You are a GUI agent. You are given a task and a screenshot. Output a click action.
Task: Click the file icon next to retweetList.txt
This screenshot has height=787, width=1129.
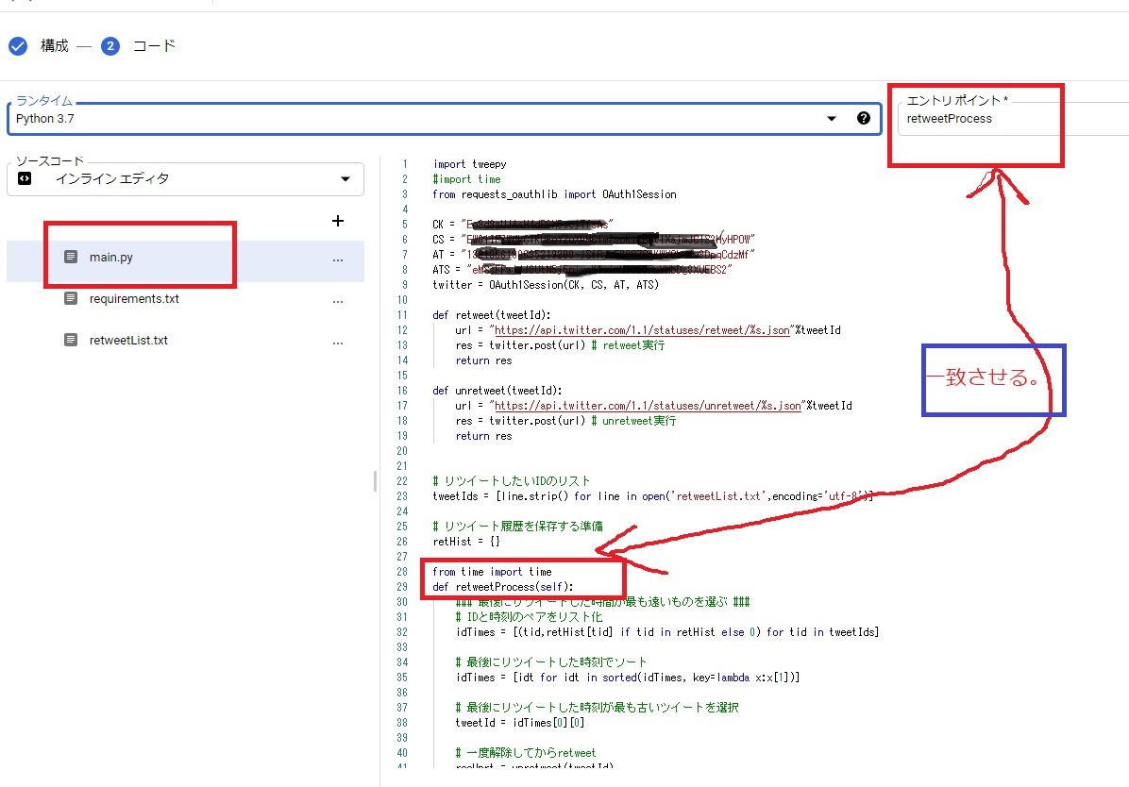71,340
